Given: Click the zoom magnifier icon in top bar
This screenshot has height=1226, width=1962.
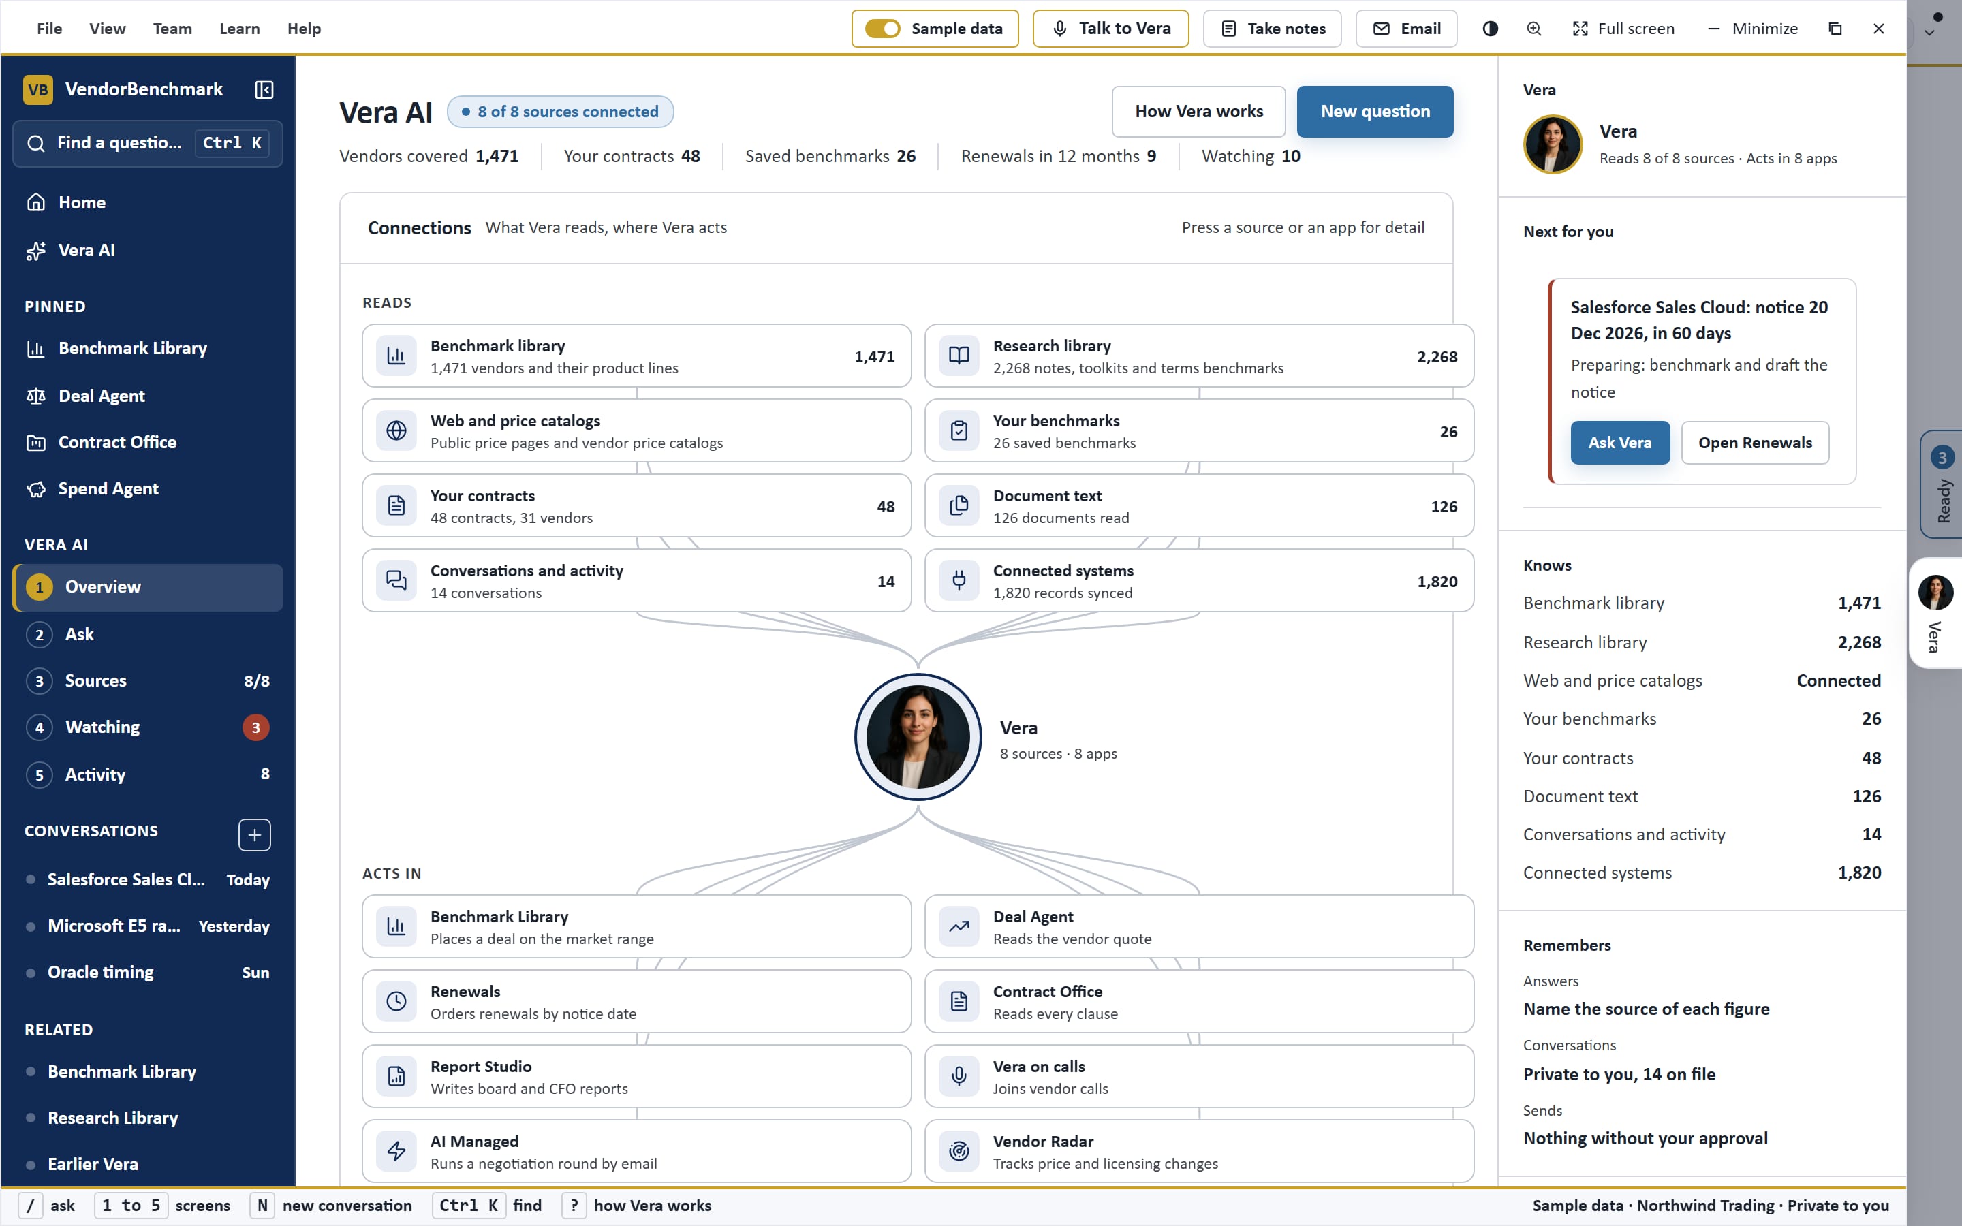Looking at the screenshot, I should coord(1534,29).
